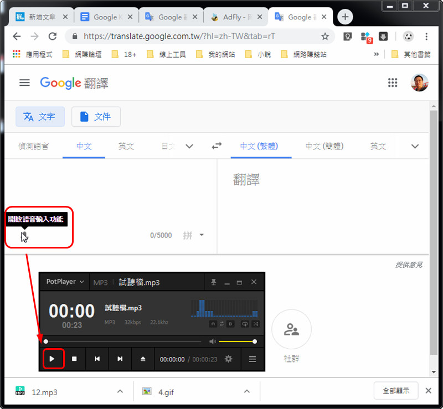Show more bookmarks chevron
Viewport: 443px width, 409px height.
click(x=377, y=54)
